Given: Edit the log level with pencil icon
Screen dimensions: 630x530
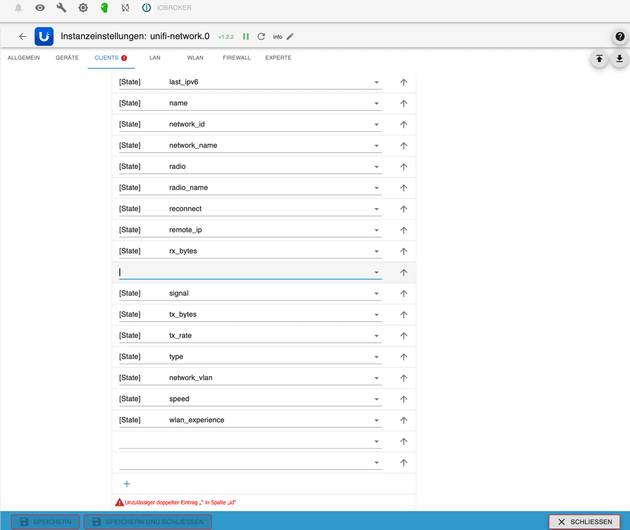Looking at the screenshot, I should pos(290,37).
